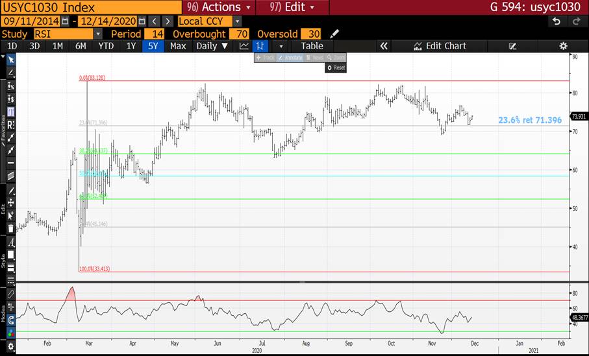This screenshot has width=589, height=356.
Task: Select the R regression annotation tool
Action: (x=11, y=125)
